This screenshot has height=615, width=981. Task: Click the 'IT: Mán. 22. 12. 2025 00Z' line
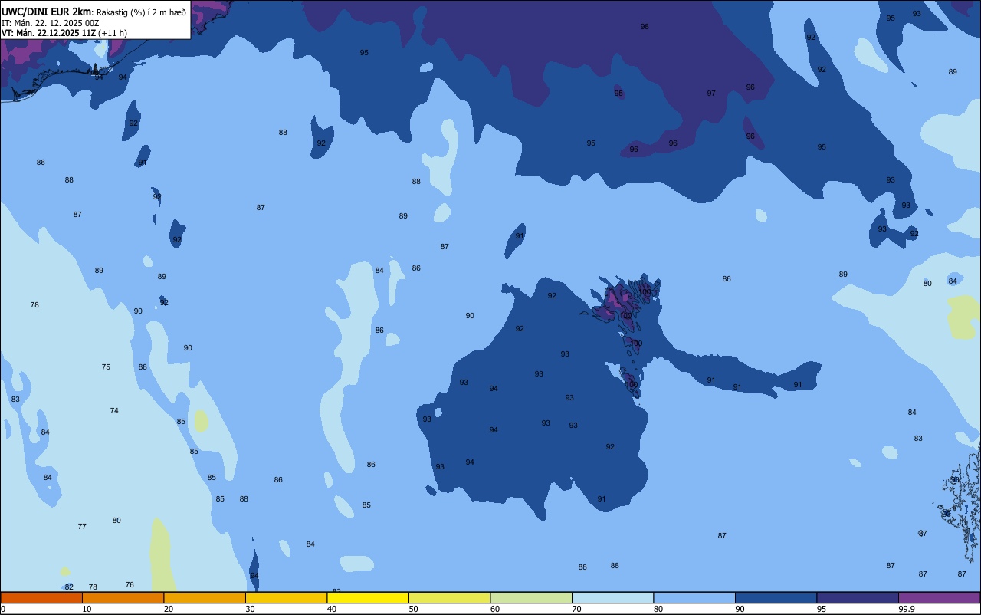click(50, 23)
